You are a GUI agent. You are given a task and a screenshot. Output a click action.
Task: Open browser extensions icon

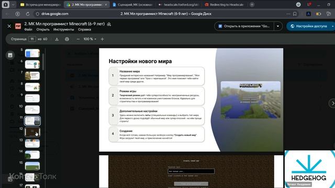tap(329, 14)
